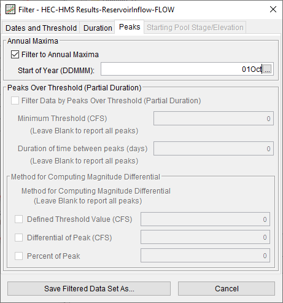Focus the Start of Year text field
Screen dimensions: 283x303
coord(182,69)
